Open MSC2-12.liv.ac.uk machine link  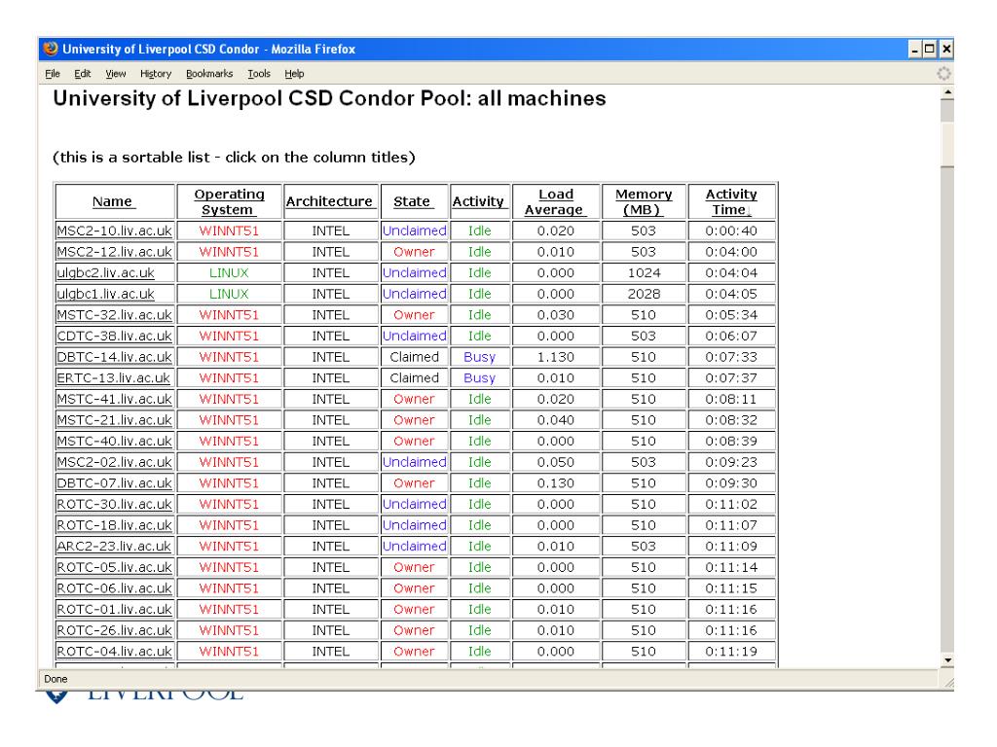tap(115, 252)
